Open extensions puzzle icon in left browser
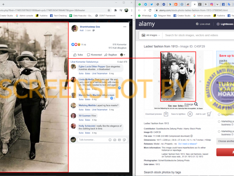 [x=115, y=10]
